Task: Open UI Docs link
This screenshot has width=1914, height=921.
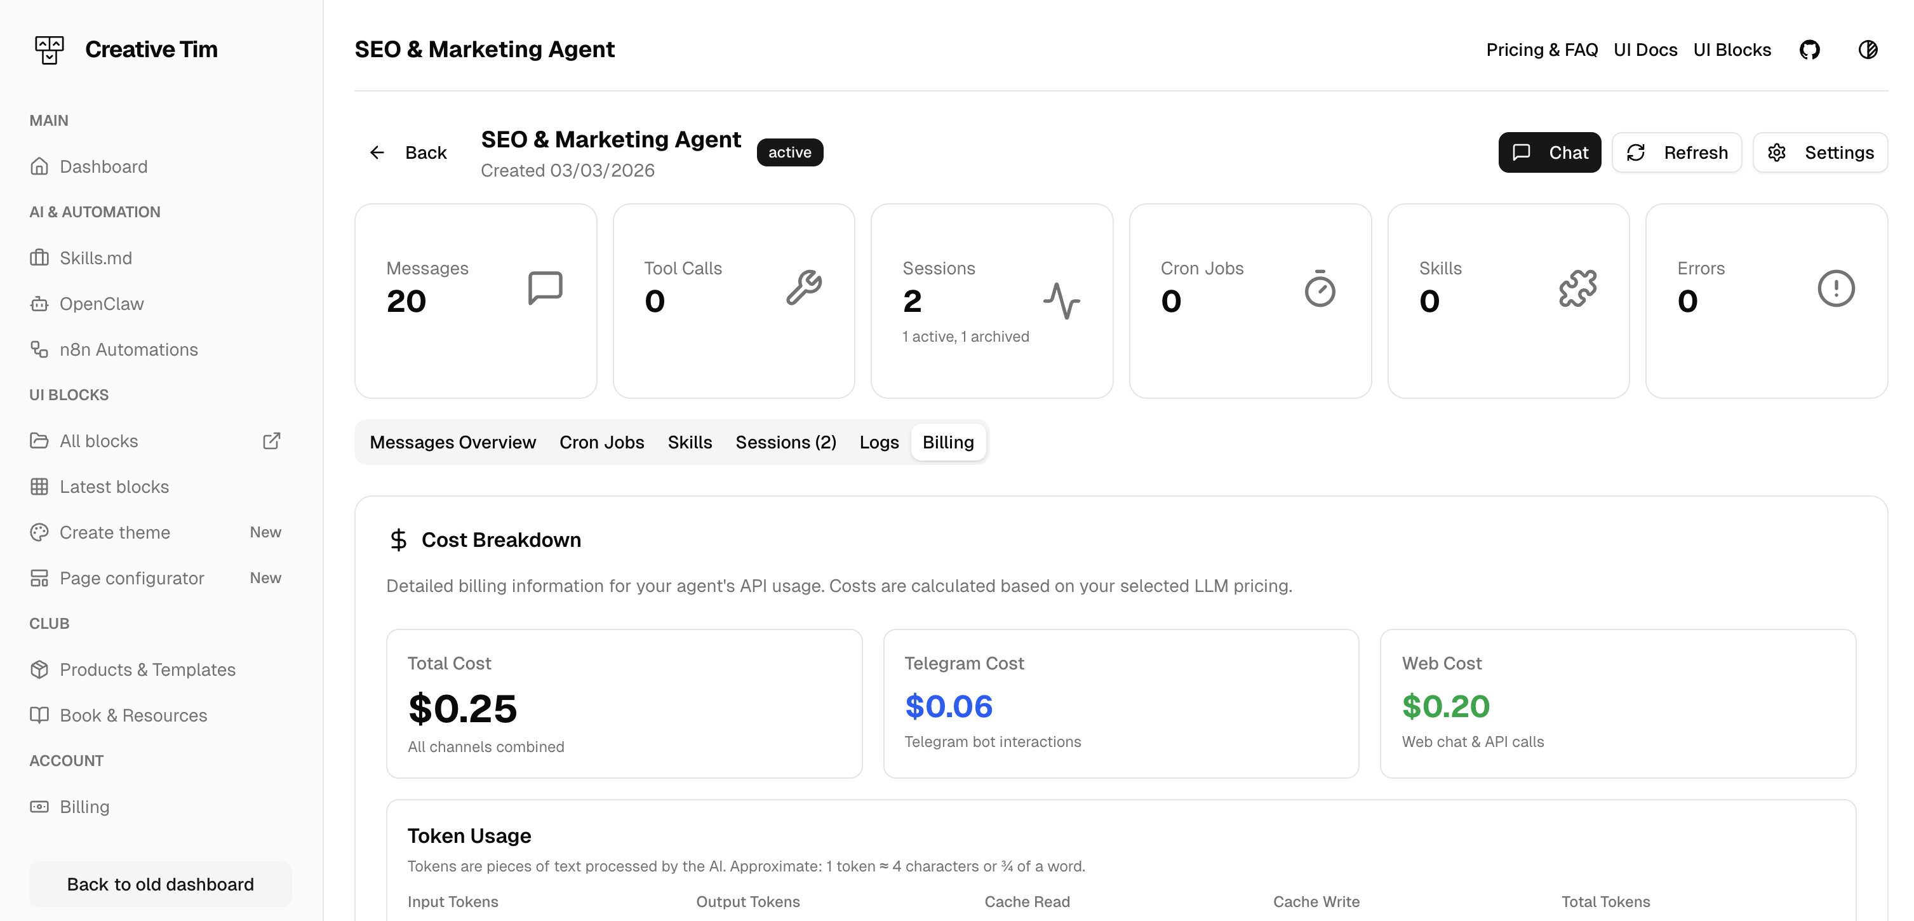Action: (1646, 50)
